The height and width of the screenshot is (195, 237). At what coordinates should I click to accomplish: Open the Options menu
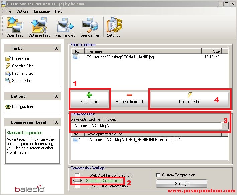tap(23, 11)
